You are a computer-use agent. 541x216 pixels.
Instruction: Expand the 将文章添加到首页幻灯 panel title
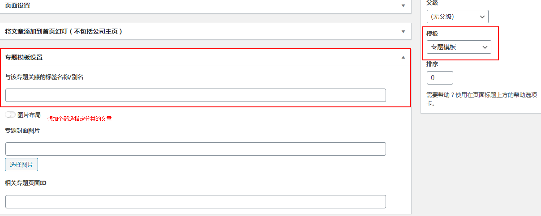coord(63,31)
